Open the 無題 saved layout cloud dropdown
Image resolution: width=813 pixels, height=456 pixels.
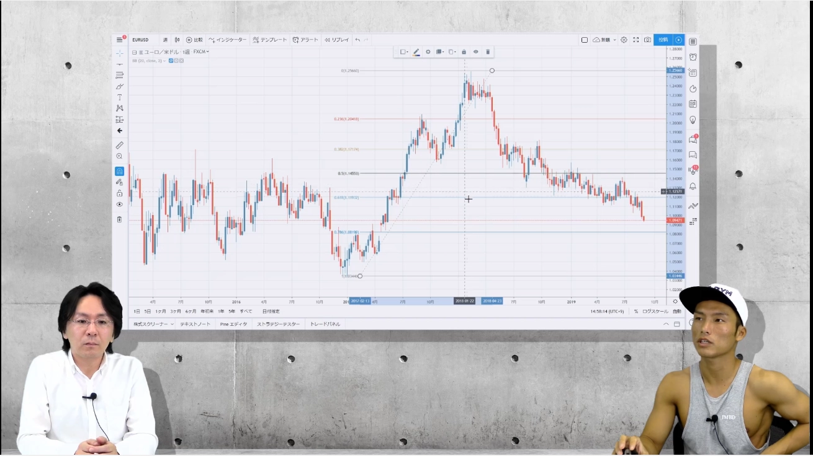[x=604, y=40]
